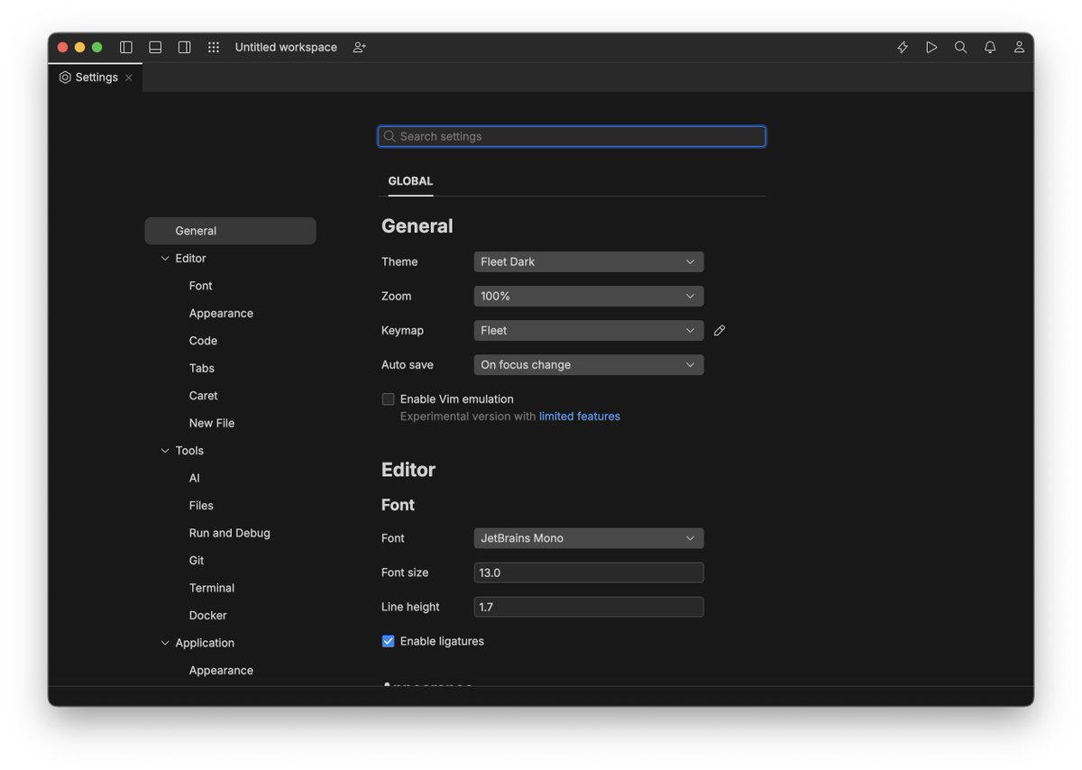Screen dimensions: 1082x770
Task: Select Caret settings item
Action: 203,396
